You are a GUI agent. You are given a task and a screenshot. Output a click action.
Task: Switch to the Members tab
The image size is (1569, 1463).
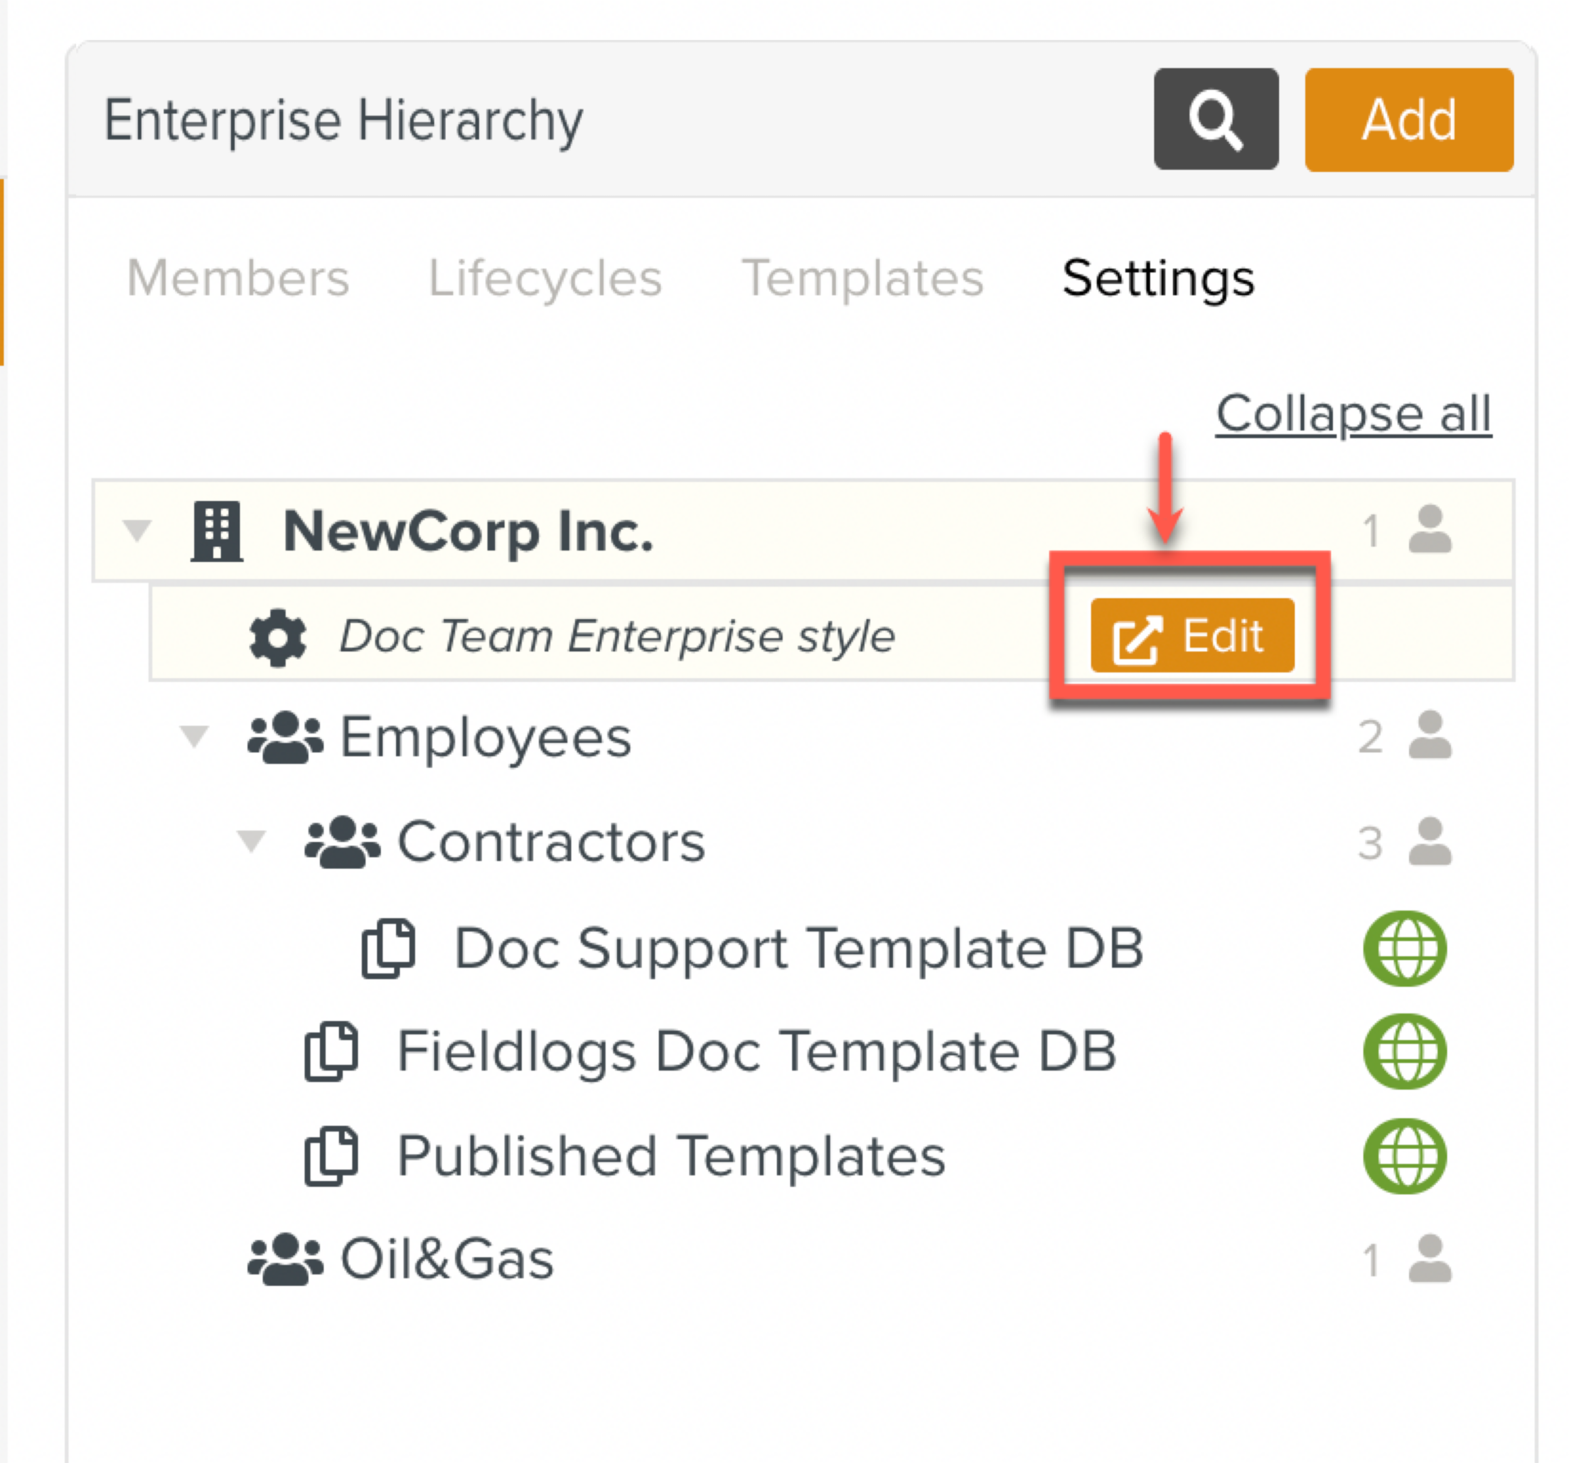pos(238,278)
